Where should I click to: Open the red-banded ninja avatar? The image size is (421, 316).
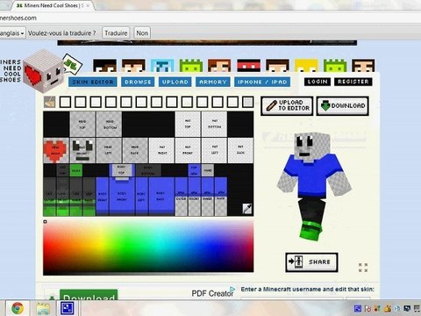248,66
